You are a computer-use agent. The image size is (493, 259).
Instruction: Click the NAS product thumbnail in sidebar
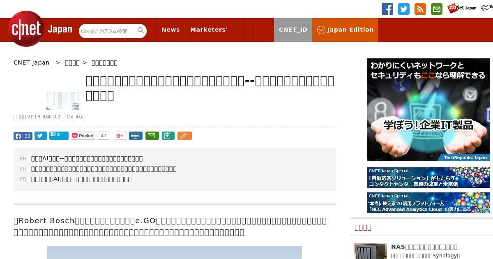click(371, 251)
